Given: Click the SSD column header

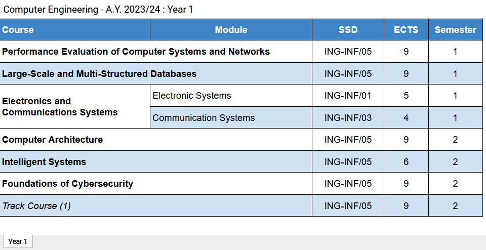Looking at the screenshot, I should pyautogui.click(x=348, y=30).
